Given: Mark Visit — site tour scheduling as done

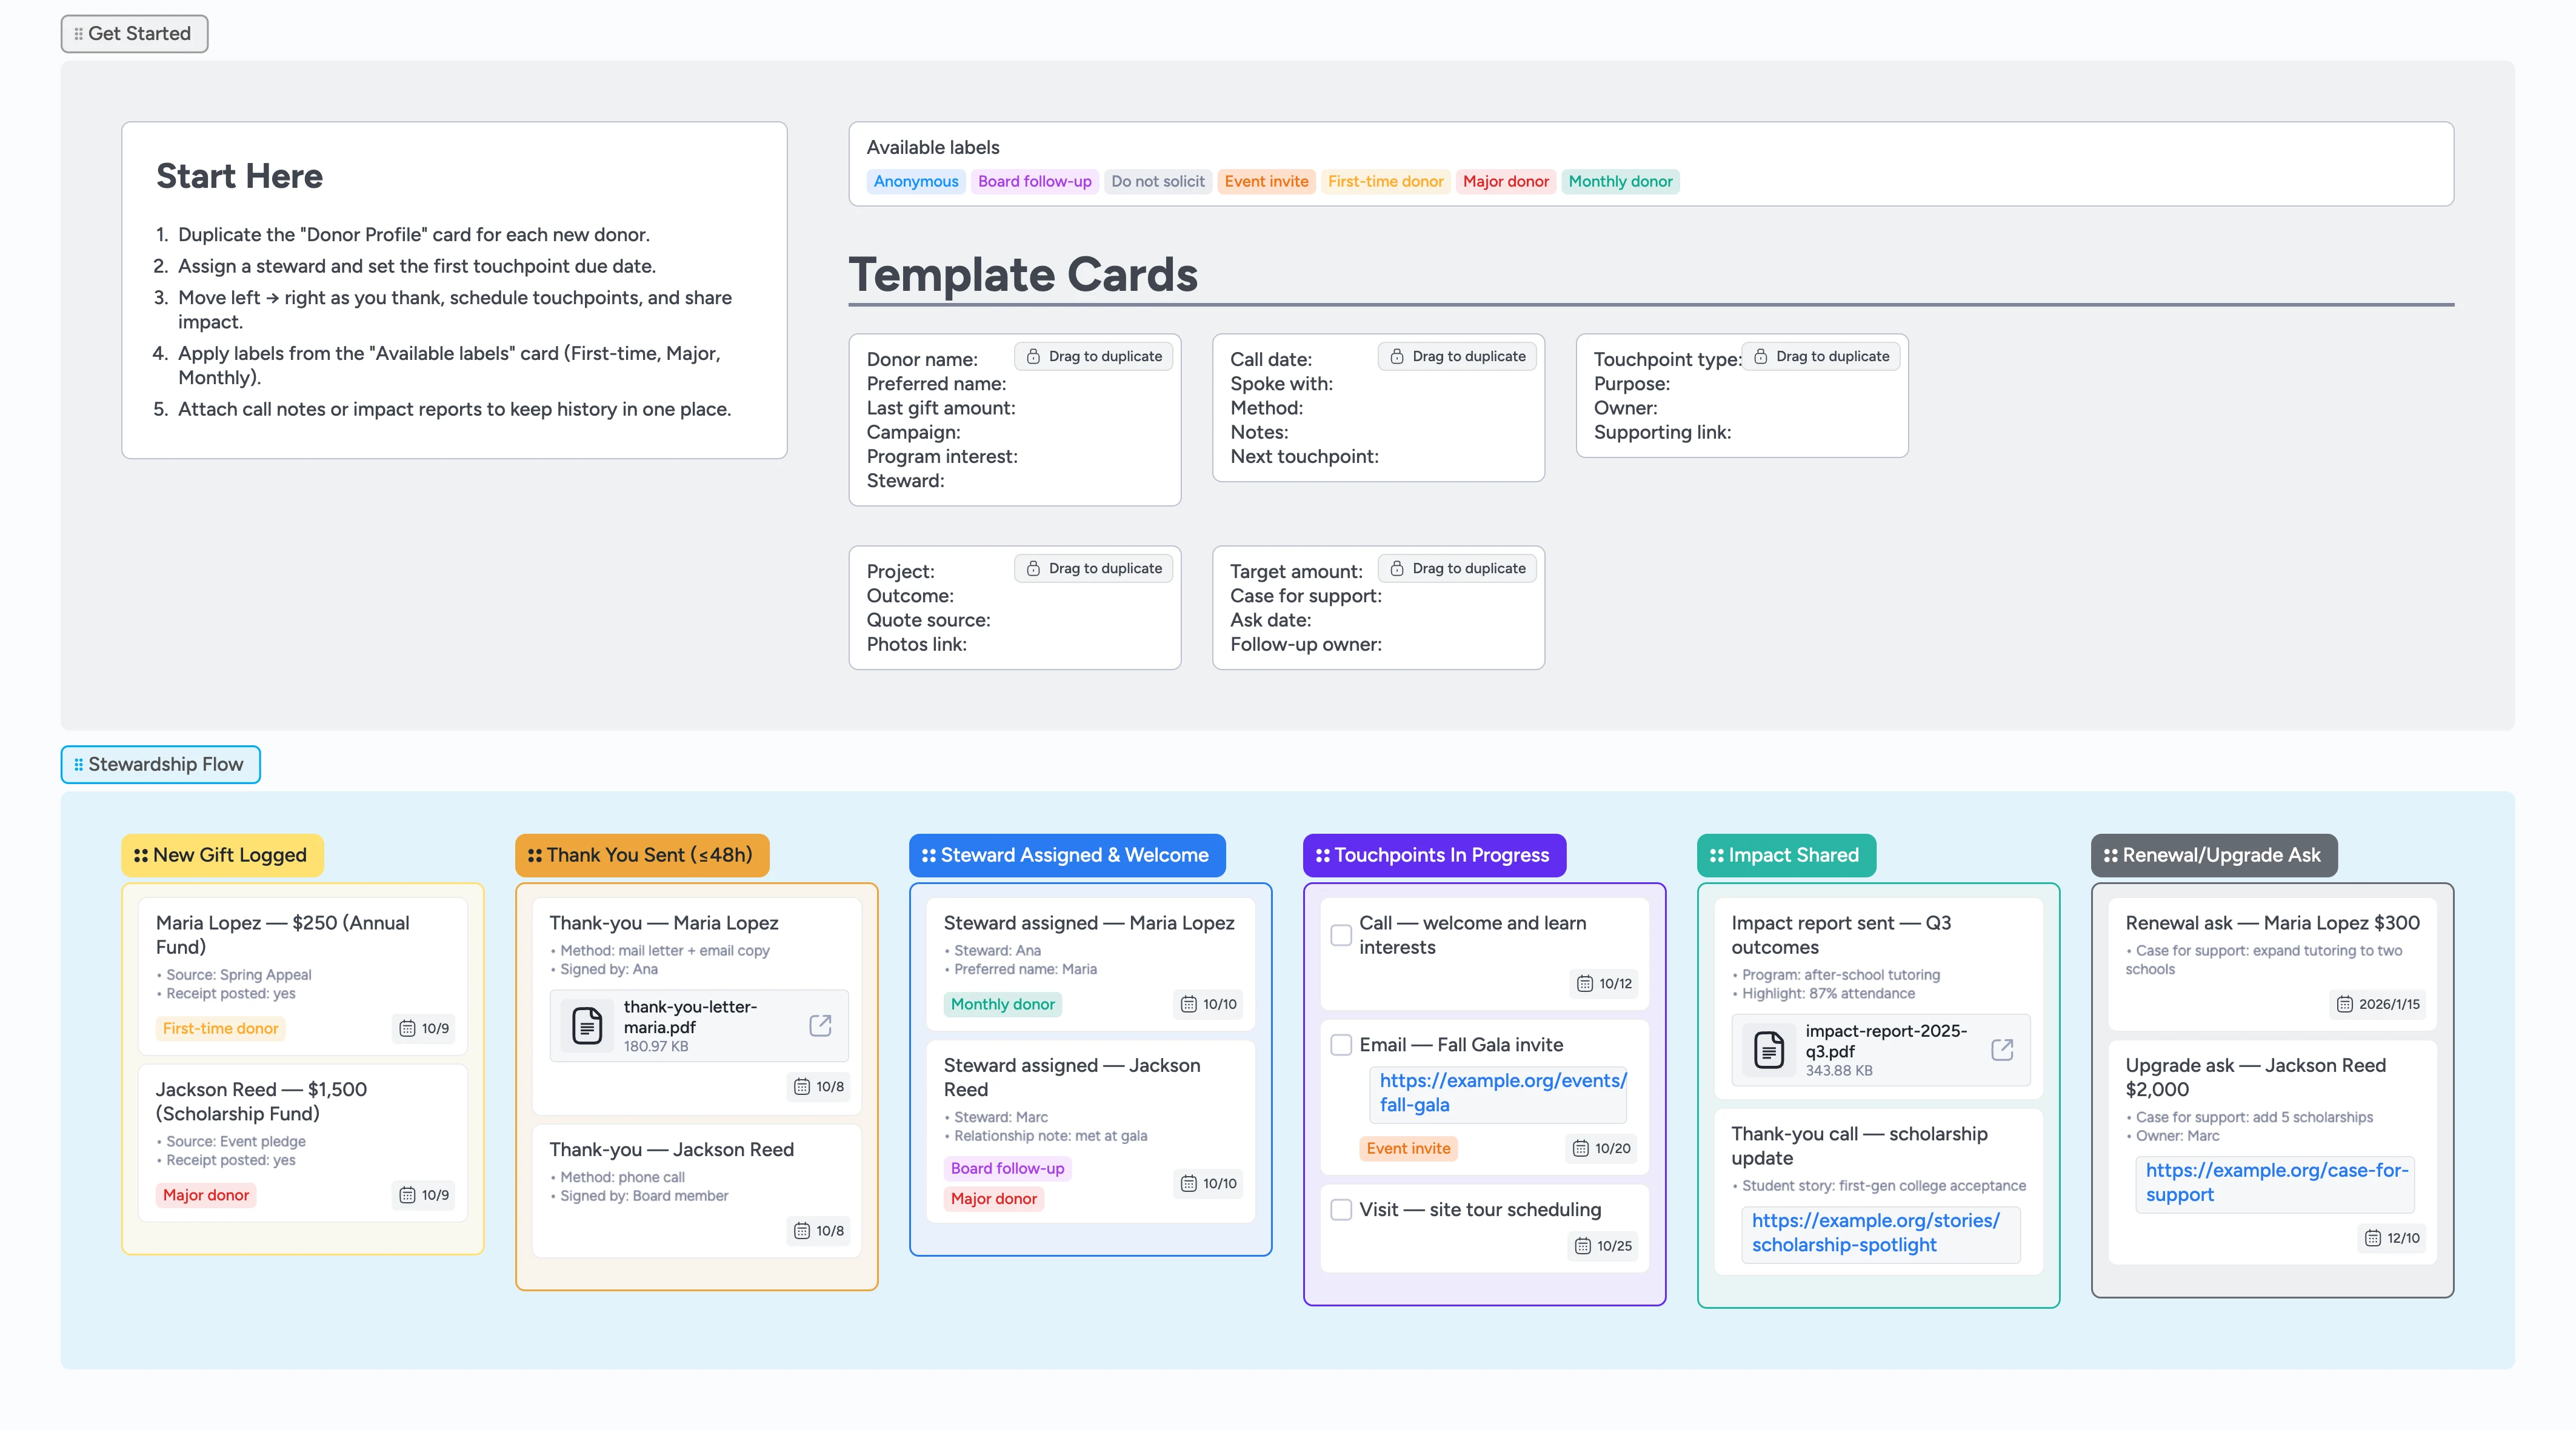Looking at the screenshot, I should click(1341, 1209).
